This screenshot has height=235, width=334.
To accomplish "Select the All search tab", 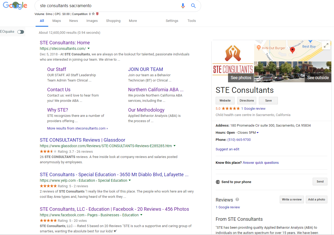I will tap(42, 21).
